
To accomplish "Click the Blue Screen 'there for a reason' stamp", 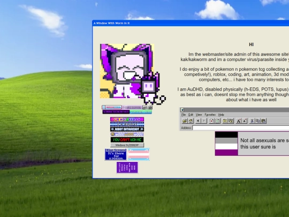I will click(116, 154).
